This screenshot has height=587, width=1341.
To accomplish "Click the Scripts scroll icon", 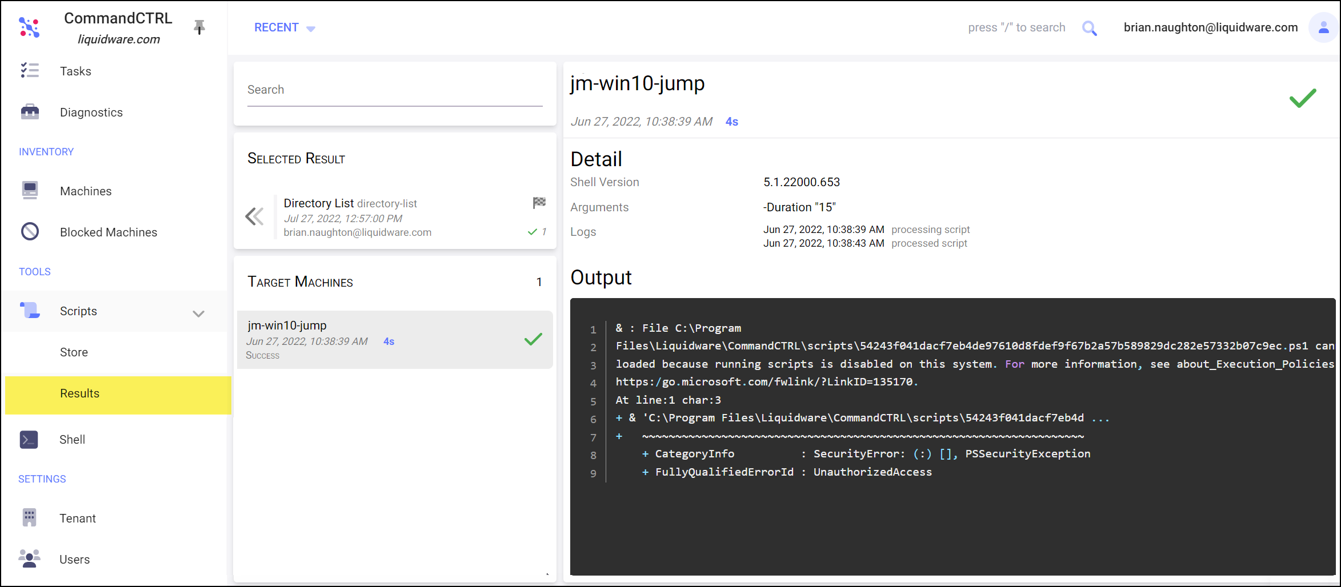I will point(30,310).
